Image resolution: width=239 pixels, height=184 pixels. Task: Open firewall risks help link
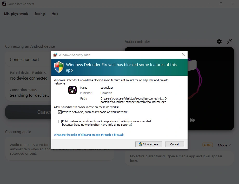(x=89, y=135)
